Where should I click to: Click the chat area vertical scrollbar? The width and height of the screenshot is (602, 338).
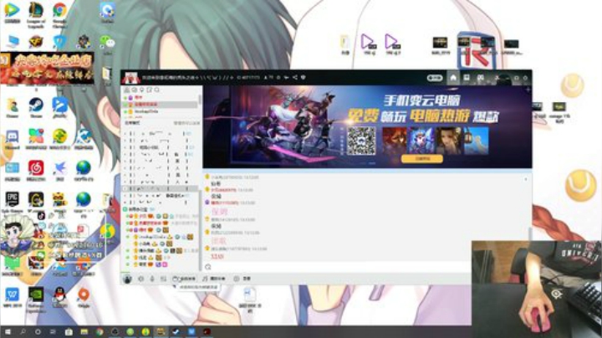tap(530, 234)
